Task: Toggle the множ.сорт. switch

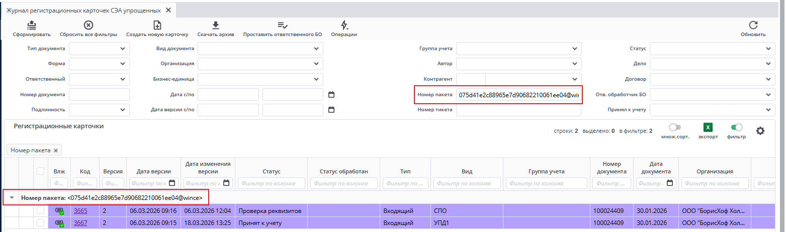Action: [x=675, y=128]
